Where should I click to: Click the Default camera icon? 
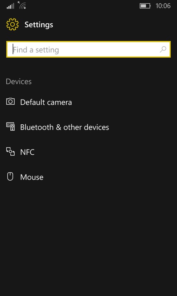(x=10, y=101)
